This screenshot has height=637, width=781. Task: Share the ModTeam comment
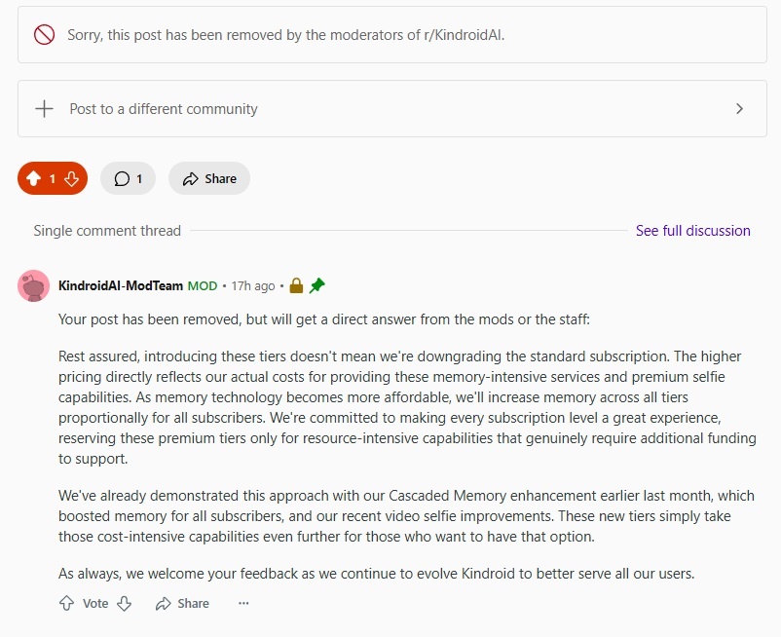pyautogui.click(x=182, y=603)
